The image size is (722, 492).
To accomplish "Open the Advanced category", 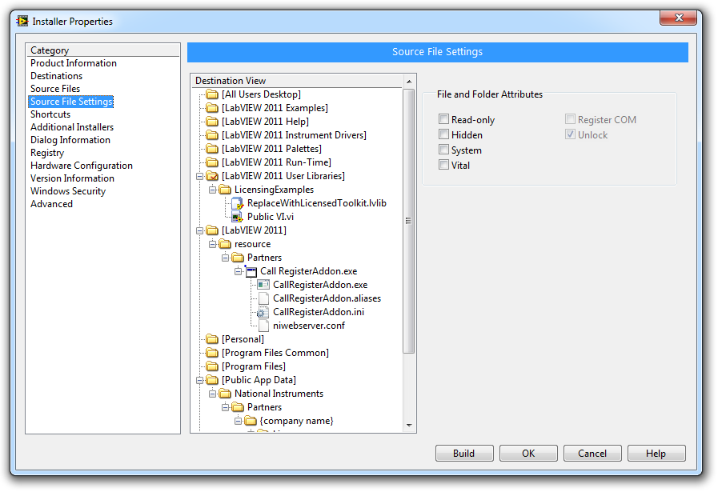I will (51, 204).
